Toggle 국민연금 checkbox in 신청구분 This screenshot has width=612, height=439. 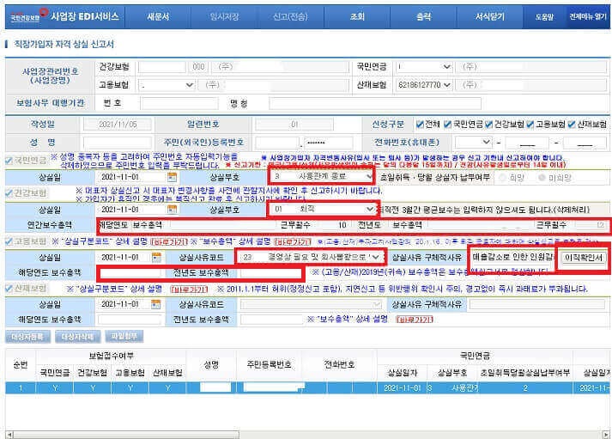pos(447,125)
